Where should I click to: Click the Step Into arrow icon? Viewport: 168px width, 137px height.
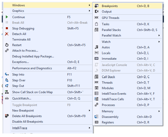coord(7,75)
